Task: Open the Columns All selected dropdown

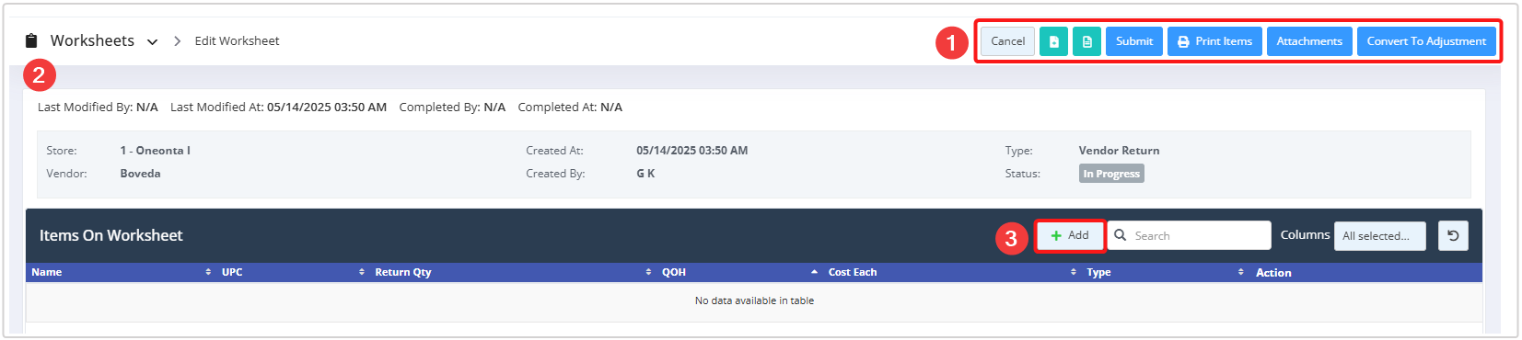Action: pos(1379,236)
